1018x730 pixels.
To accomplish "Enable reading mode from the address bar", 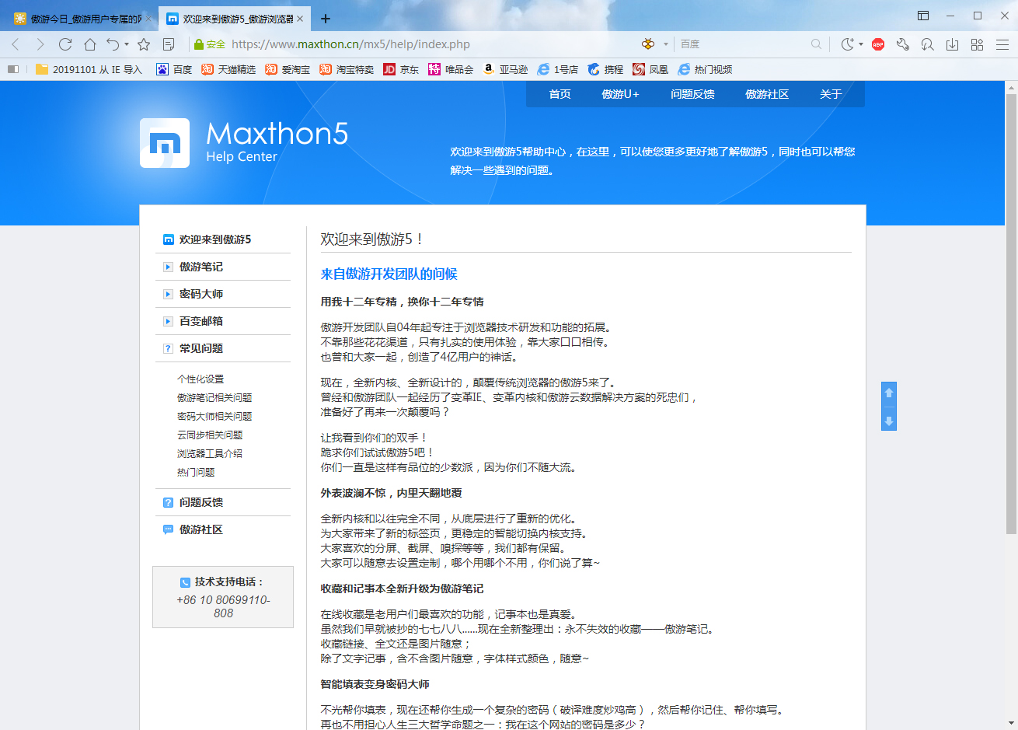I will point(168,44).
